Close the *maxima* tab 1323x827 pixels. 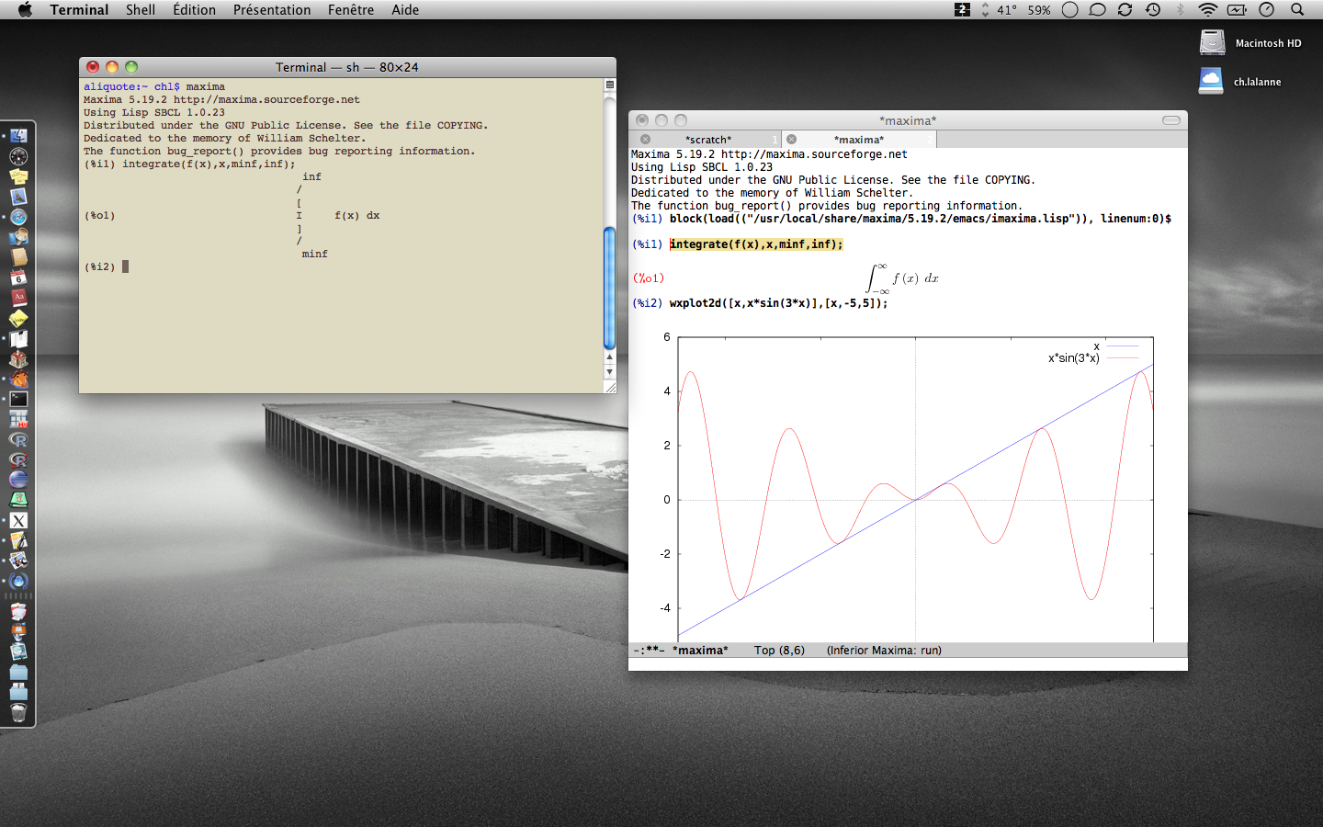tap(791, 140)
